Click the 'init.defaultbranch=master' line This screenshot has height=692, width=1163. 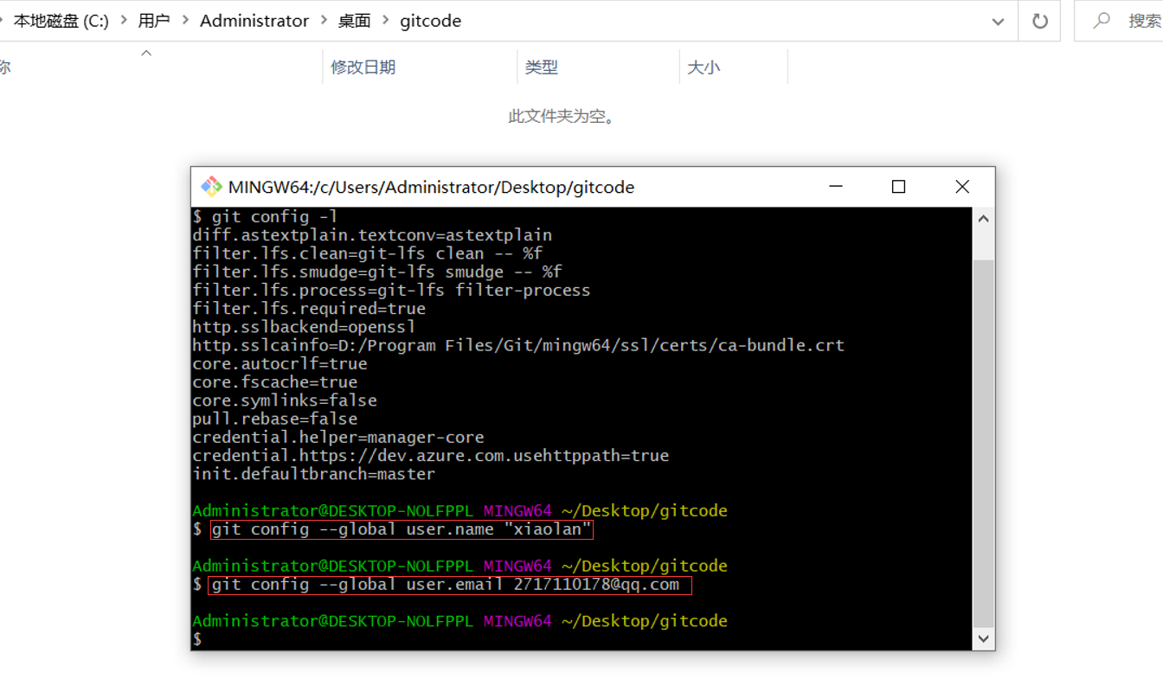313,474
